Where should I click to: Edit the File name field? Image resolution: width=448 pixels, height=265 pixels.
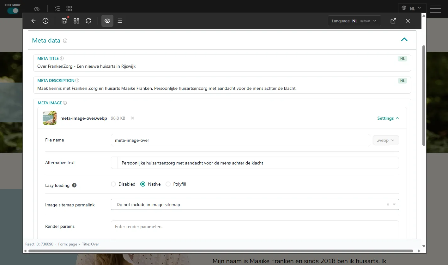click(x=240, y=140)
